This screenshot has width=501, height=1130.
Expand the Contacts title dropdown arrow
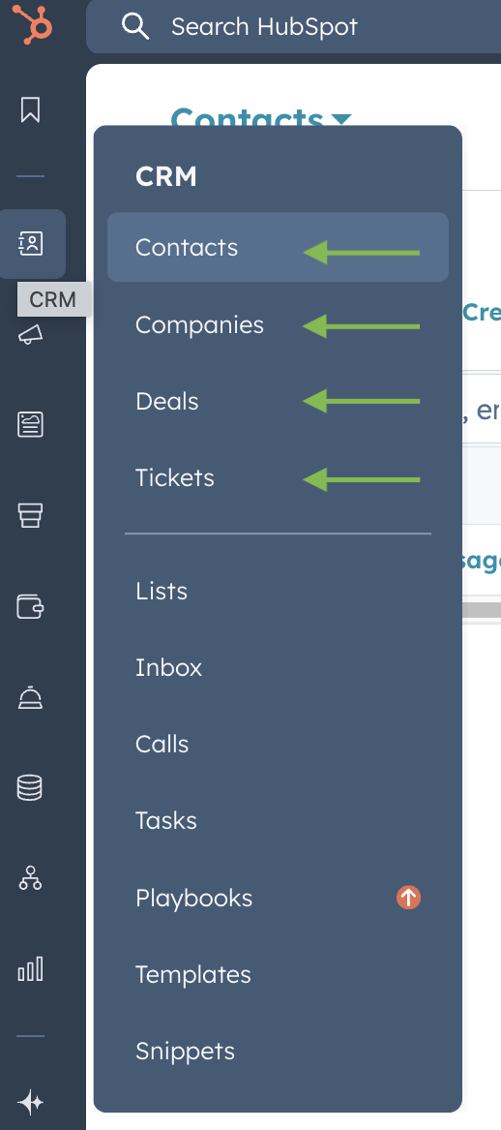click(341, 119)
